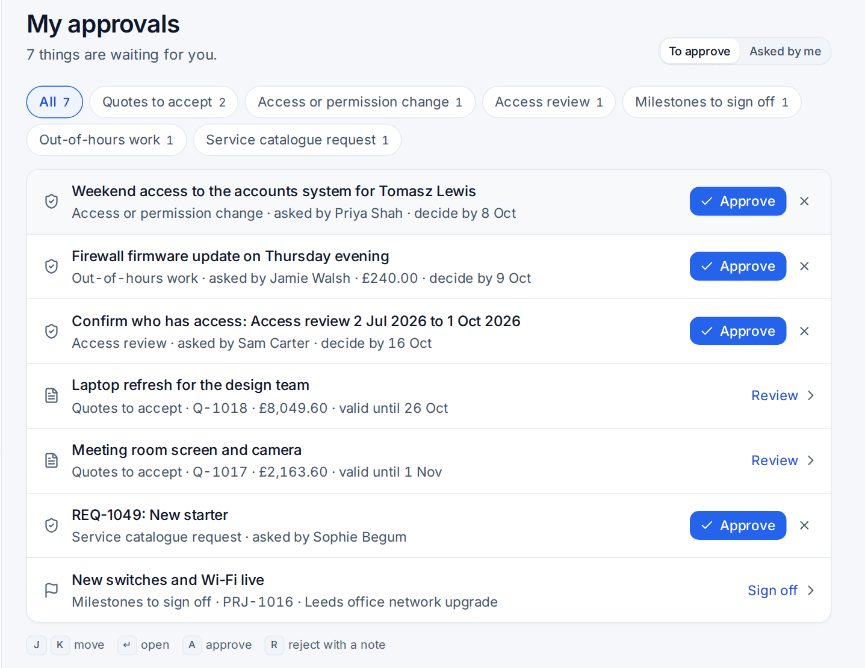Reject Firewall firmware update with X icon

[804, 266]
